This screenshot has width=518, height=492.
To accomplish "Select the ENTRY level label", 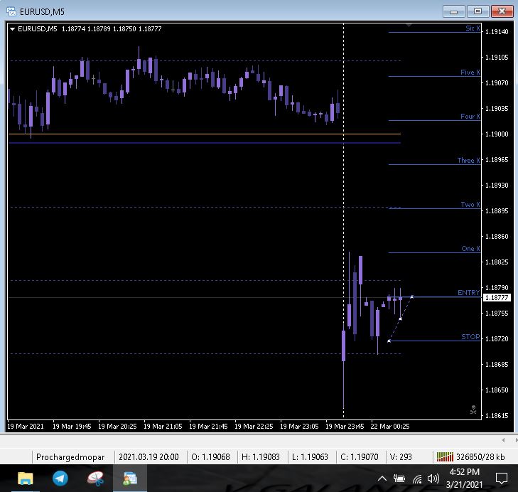I will coord(468,293).
